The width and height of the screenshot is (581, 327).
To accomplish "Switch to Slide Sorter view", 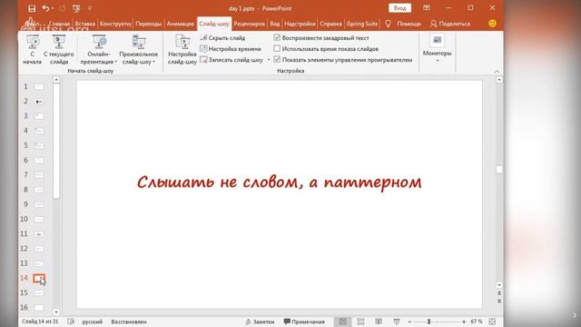I will 360,322.
